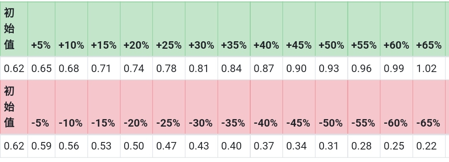Select the 0.22 cell under -65%

429,146
